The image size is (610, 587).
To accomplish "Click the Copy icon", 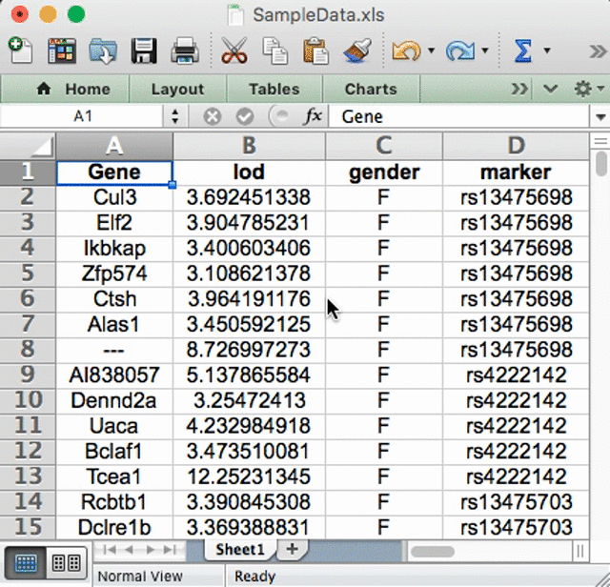I will click(275, 51).
